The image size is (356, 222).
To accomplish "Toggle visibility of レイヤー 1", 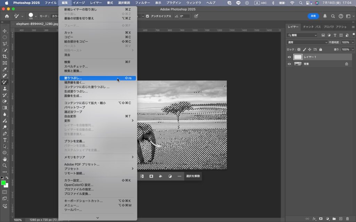I will click(x=289, y=57).
